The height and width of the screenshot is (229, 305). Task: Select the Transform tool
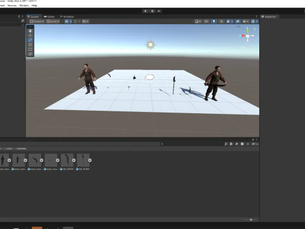[x=30, y=54]
